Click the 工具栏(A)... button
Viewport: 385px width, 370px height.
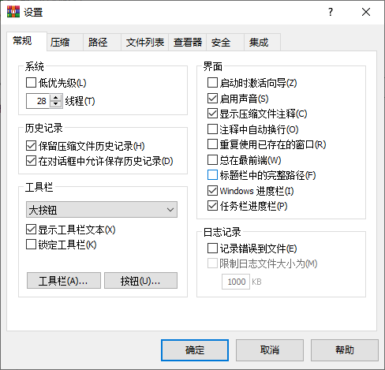coord(64,281)
